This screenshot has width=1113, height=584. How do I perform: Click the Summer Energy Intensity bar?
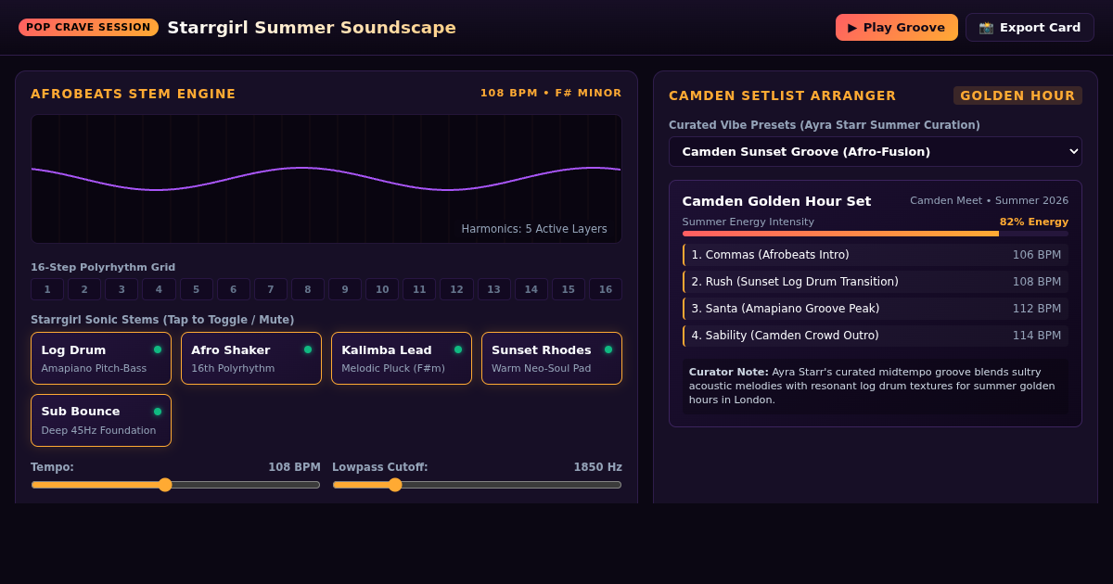(x=876, y=234)
